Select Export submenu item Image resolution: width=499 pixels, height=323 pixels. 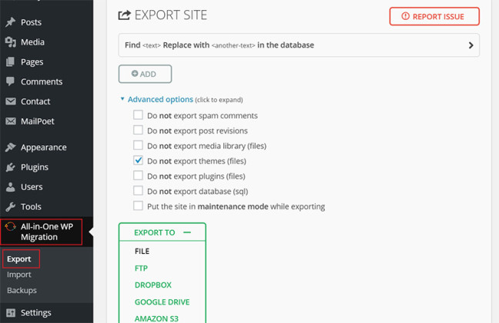click(x=18, y=258)
